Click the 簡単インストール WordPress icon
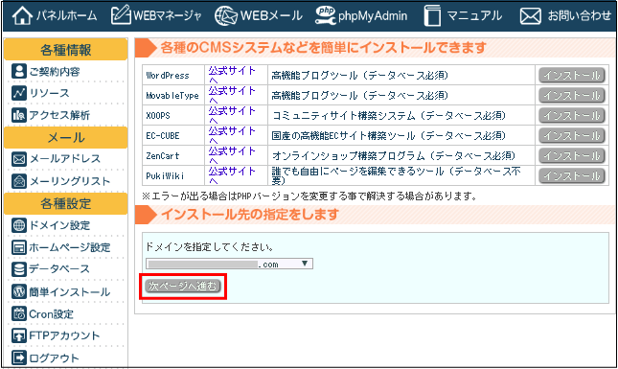The width and height of the screenshot is (618, 369). coord(19,291)
